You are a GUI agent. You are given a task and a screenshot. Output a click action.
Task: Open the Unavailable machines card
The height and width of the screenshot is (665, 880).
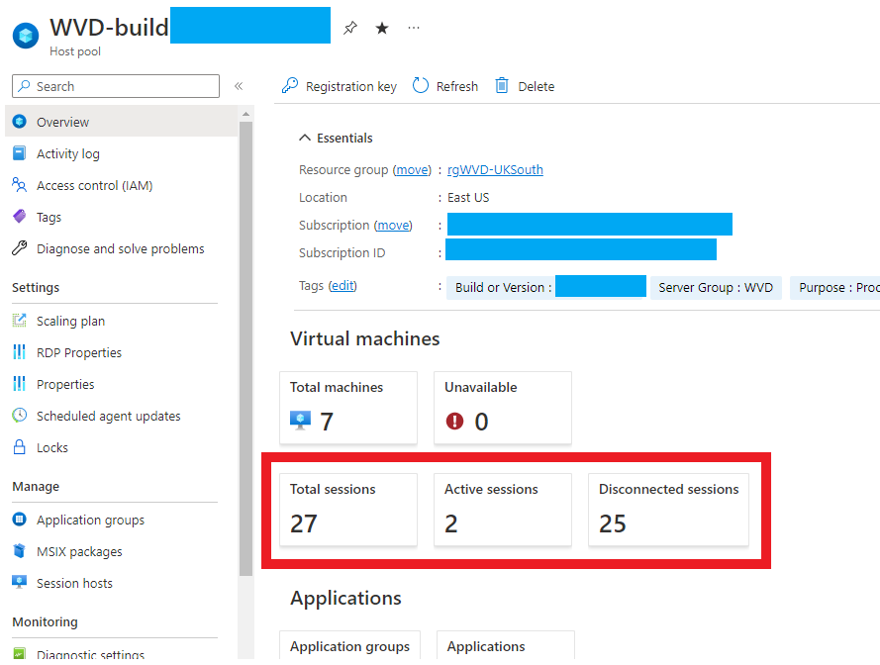coord(503,408)
